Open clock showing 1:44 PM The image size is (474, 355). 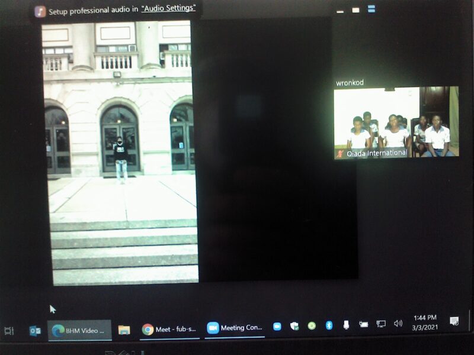[x=425, y=322]
